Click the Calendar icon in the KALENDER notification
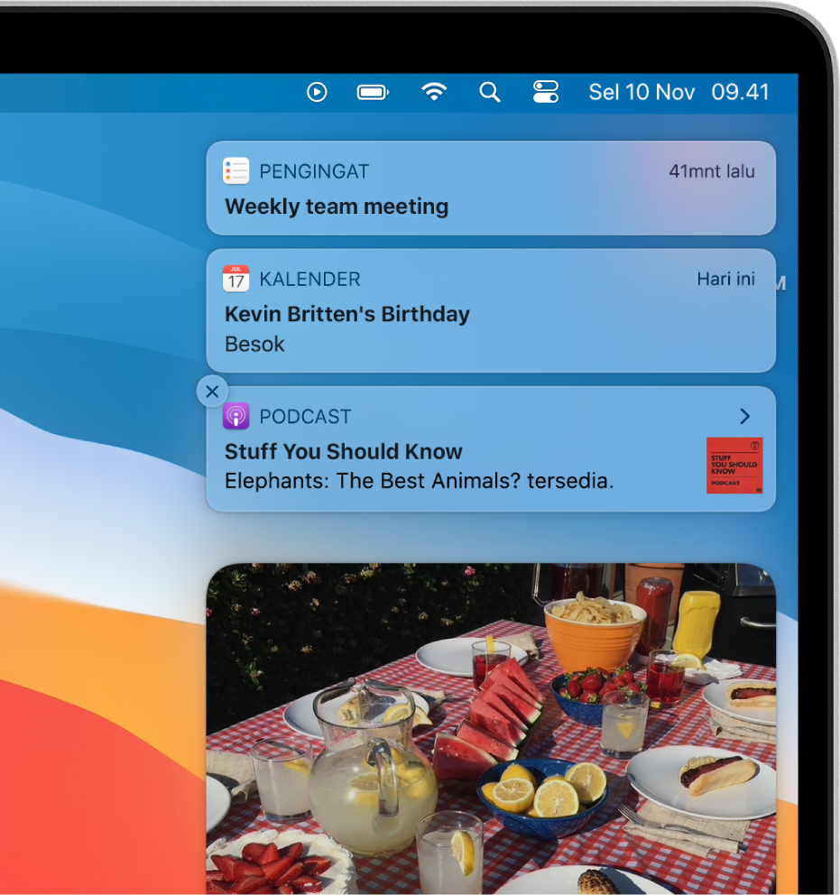 (x=236, y=279)
